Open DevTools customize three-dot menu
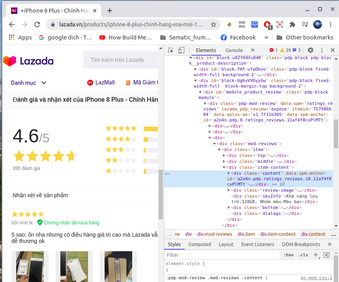 (322, 50)
